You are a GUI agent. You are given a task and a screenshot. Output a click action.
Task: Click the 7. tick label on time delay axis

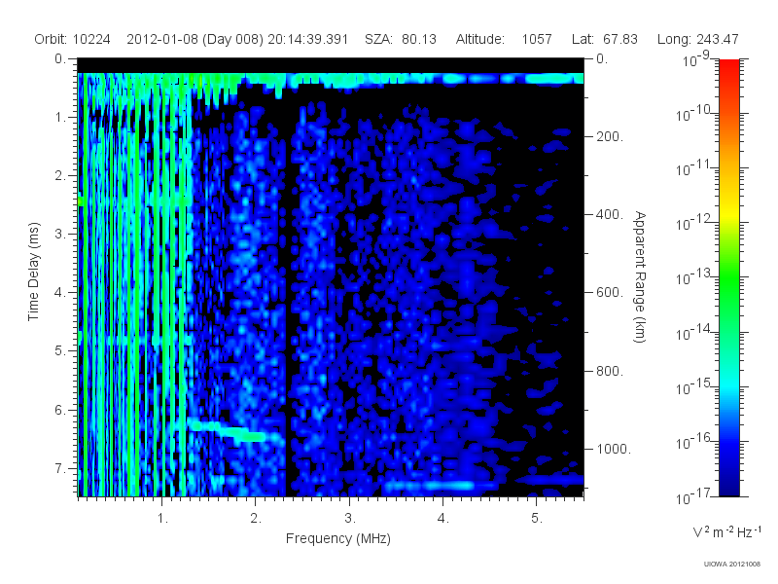[x=59, y=468]
